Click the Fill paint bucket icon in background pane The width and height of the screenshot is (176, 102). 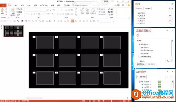coord(138,35)
